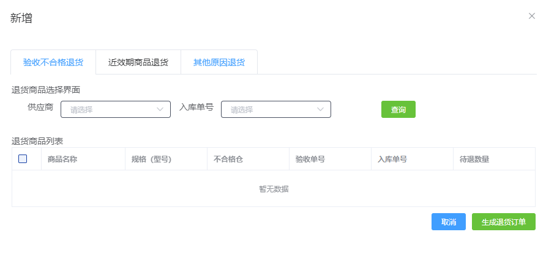Open the 入库单号 select field
Viewport: 546px width, 262px height.
point(271,109)
